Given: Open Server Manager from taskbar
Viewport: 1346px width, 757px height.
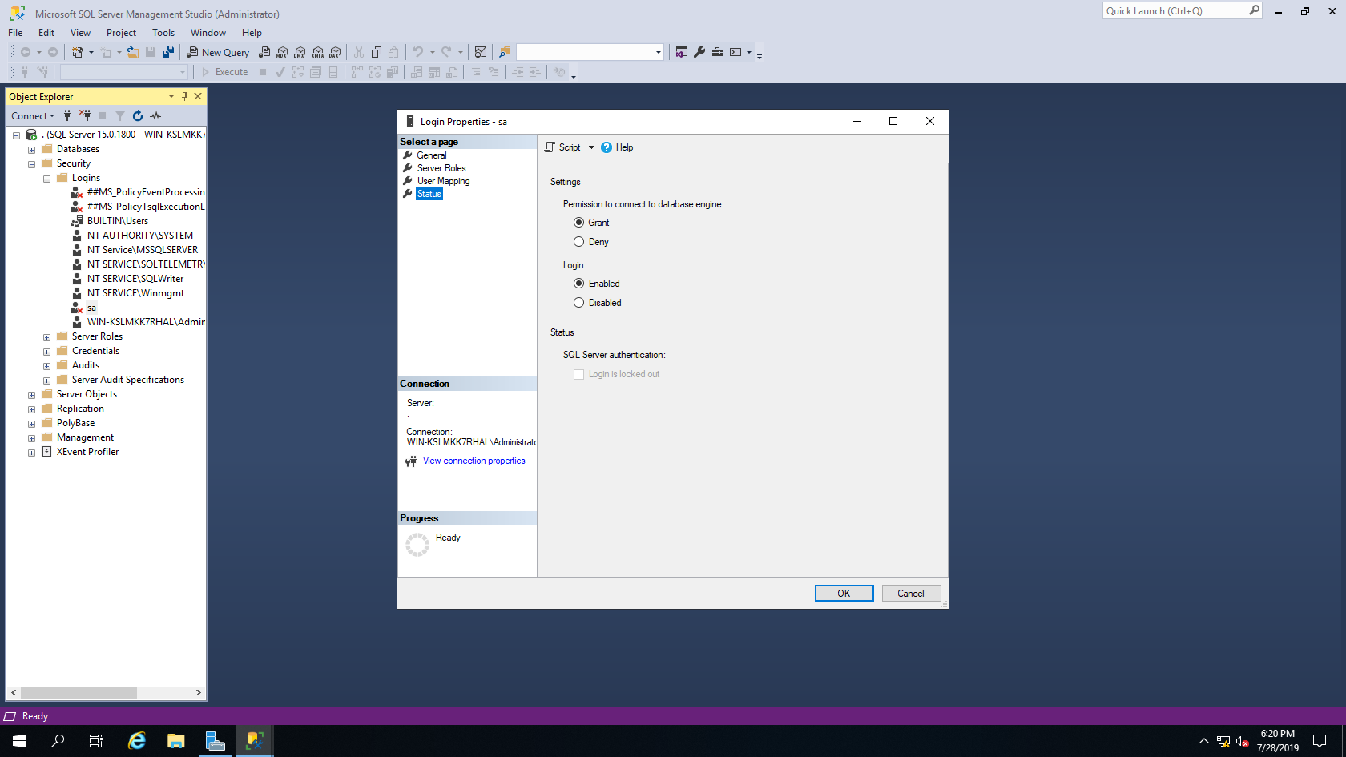Looking at the screenshot, I should [216, 741].
